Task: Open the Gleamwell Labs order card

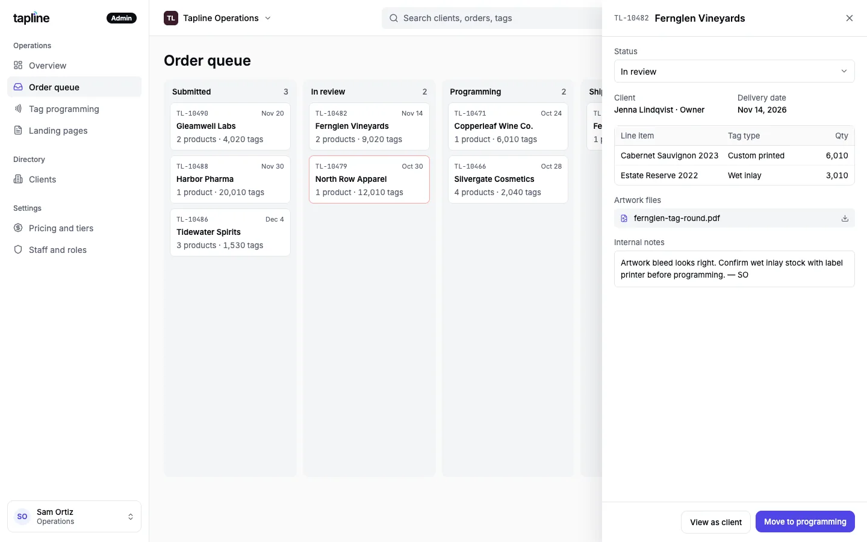Action: coord(230,126)
